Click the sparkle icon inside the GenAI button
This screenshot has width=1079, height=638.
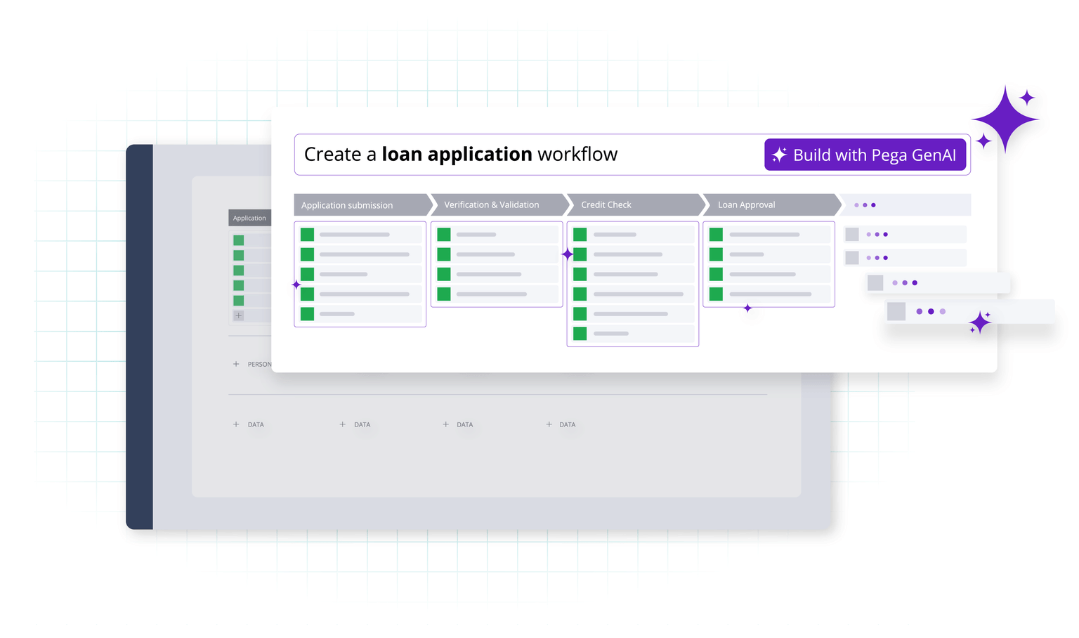[x=779, y=155]
